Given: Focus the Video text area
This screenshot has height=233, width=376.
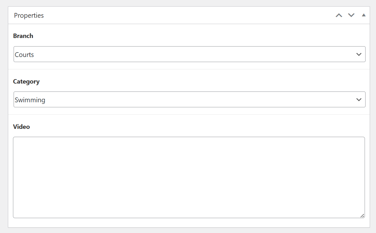Looking at the screenshot, I should click(x=189, y=177).
